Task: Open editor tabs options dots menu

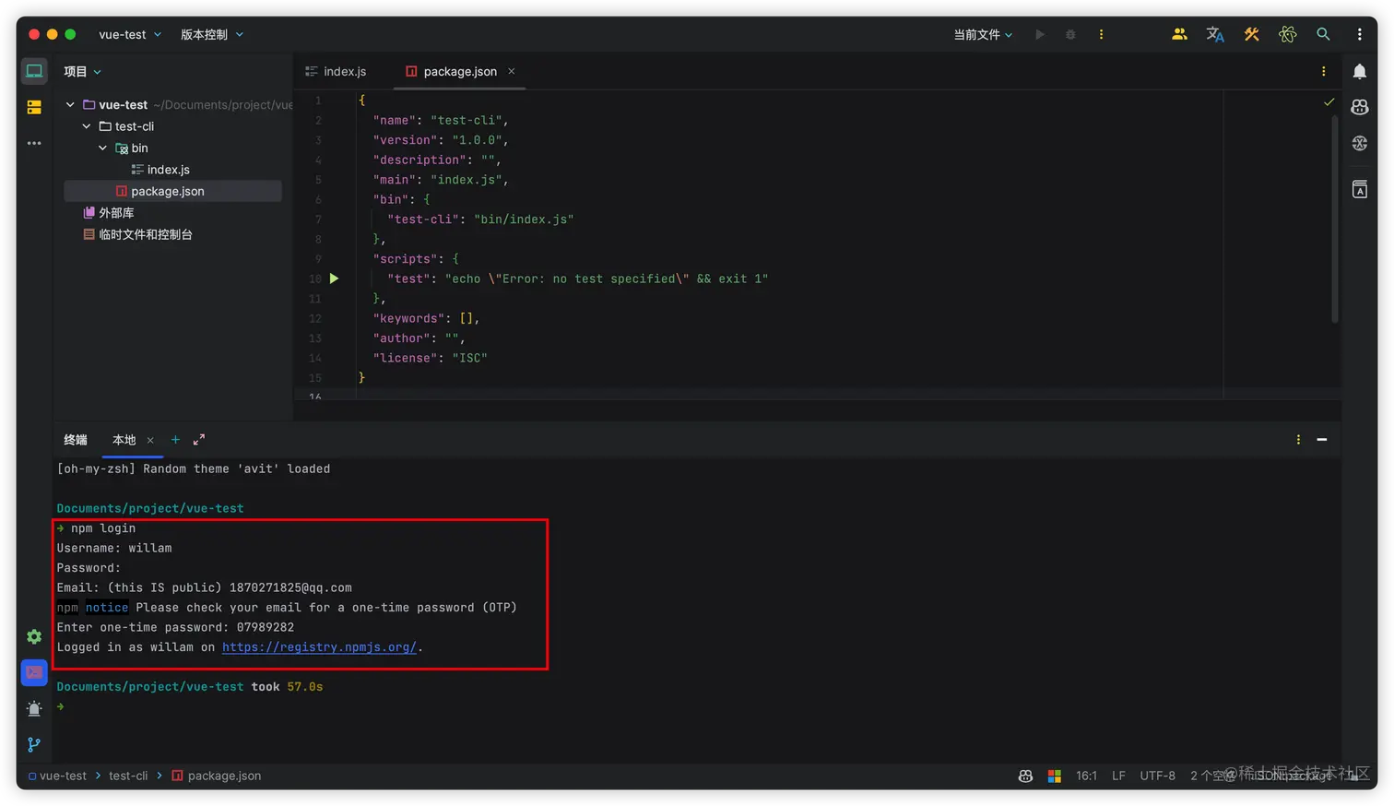Action: [x=1323, y=71]
